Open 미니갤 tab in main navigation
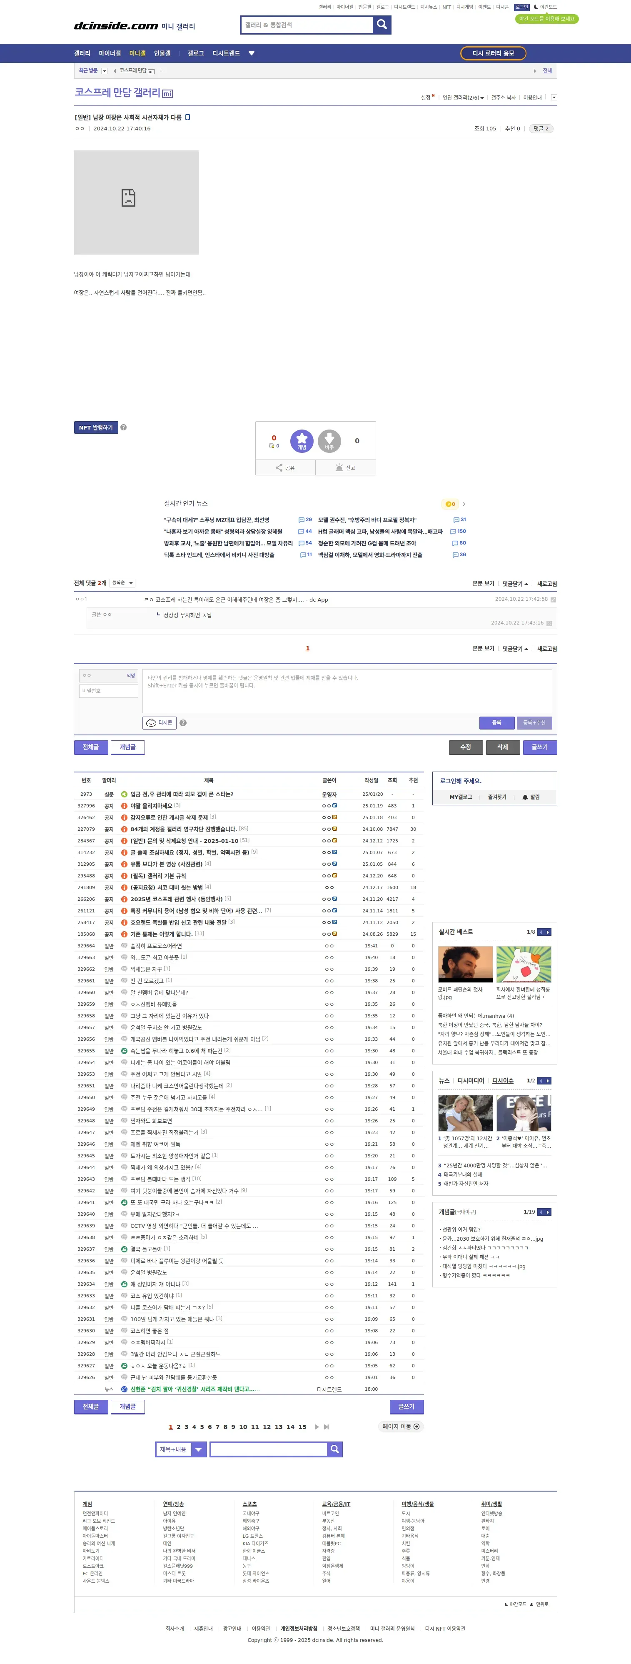The width and height of the screenshot is (631, 1664). [137, 54]
